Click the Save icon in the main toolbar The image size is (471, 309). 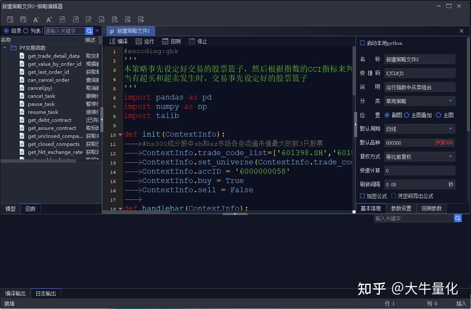coord(9,19)
